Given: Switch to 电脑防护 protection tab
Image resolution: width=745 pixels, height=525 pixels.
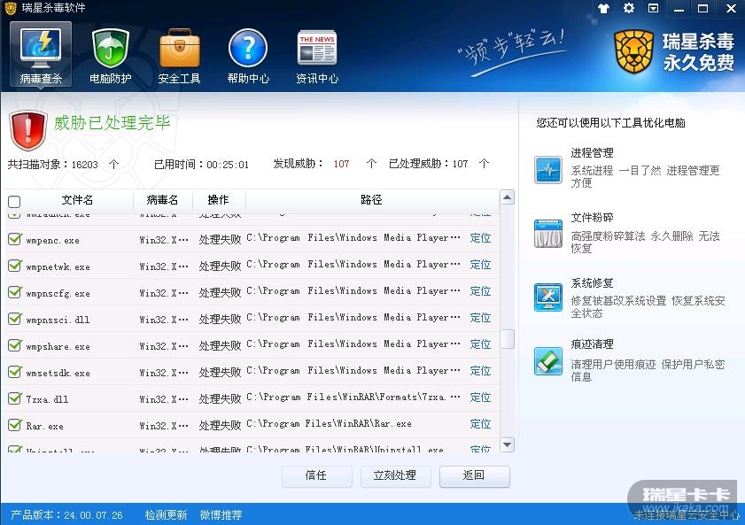Looking at the screenshot, I should coord(110,56).
